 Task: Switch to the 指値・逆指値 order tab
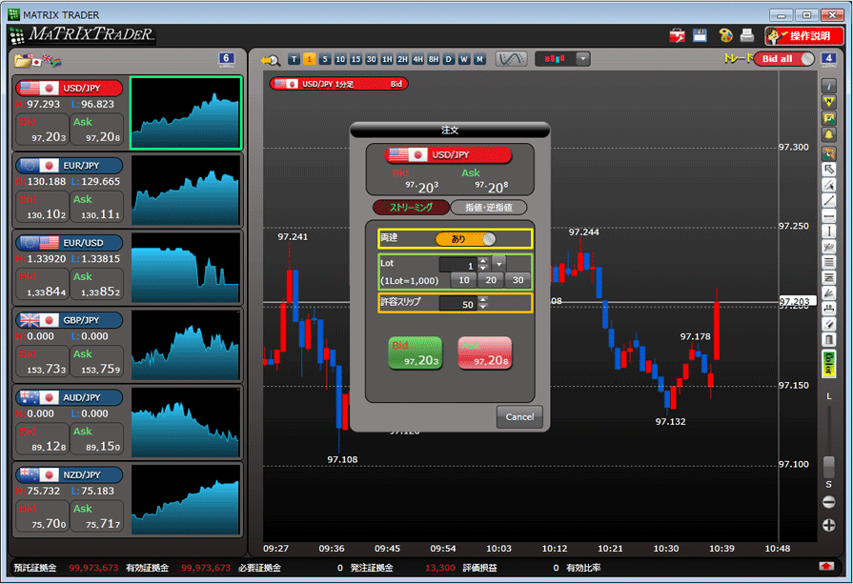click(489, 207)
